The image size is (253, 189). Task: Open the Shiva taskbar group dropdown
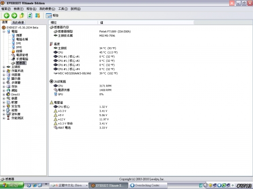tap(87, 185)
